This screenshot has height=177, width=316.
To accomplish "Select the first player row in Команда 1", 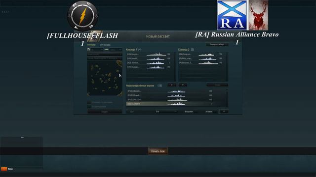I will pyautogui.click(x=150, y=55).
